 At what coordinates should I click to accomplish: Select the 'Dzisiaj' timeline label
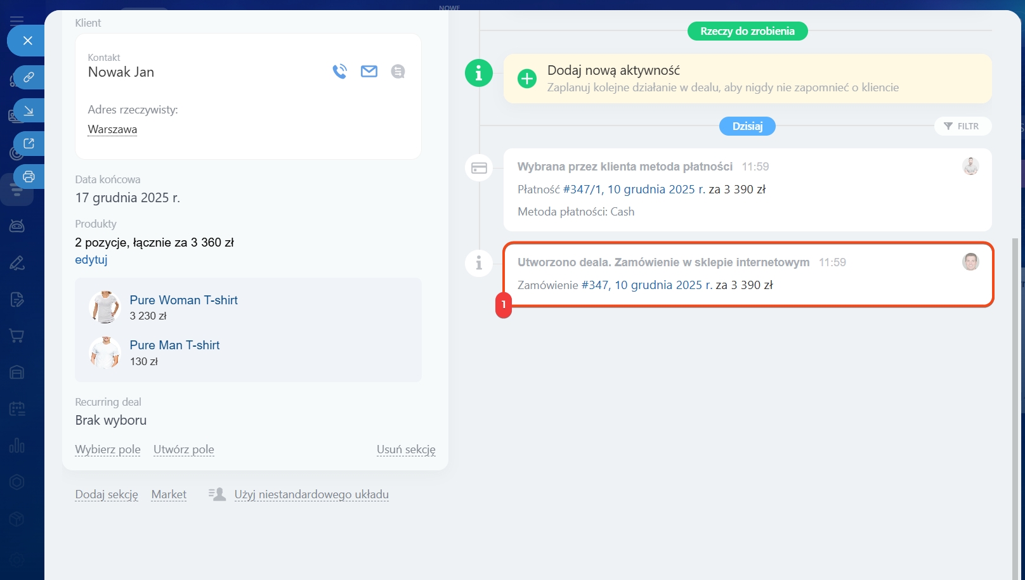[x=747, y=126]
